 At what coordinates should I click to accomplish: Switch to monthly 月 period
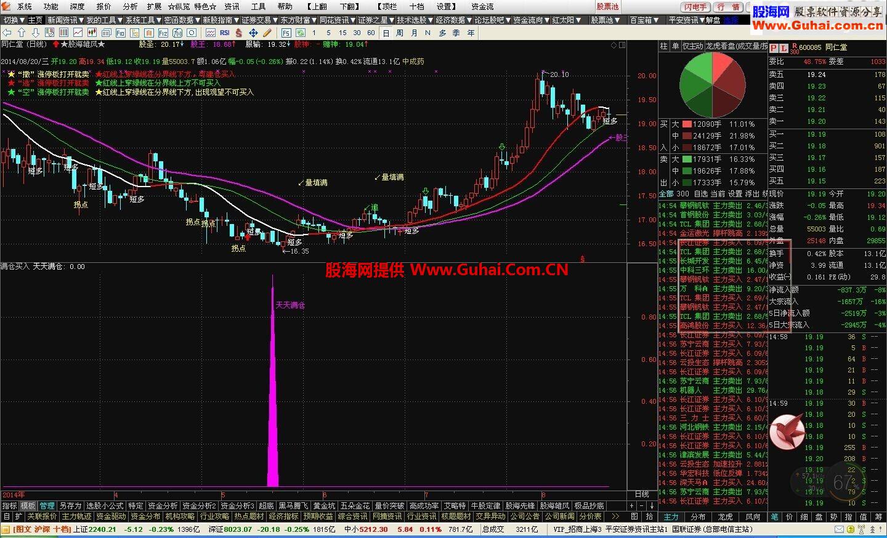pyautogui.click(x=414, y=32)
